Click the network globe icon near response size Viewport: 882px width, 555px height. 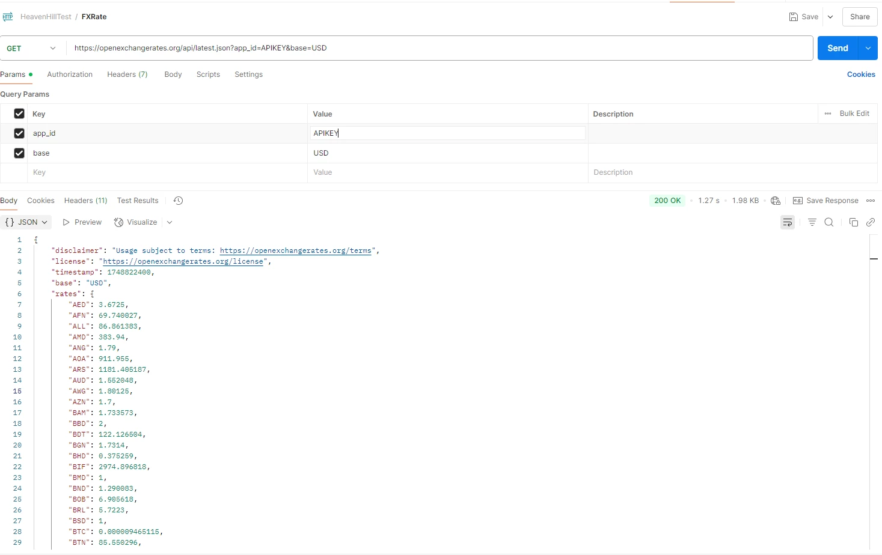pyautogui.click(x=776, y=201)
